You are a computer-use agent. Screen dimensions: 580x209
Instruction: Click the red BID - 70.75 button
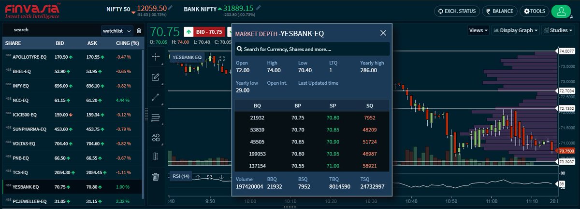point(209,32)
